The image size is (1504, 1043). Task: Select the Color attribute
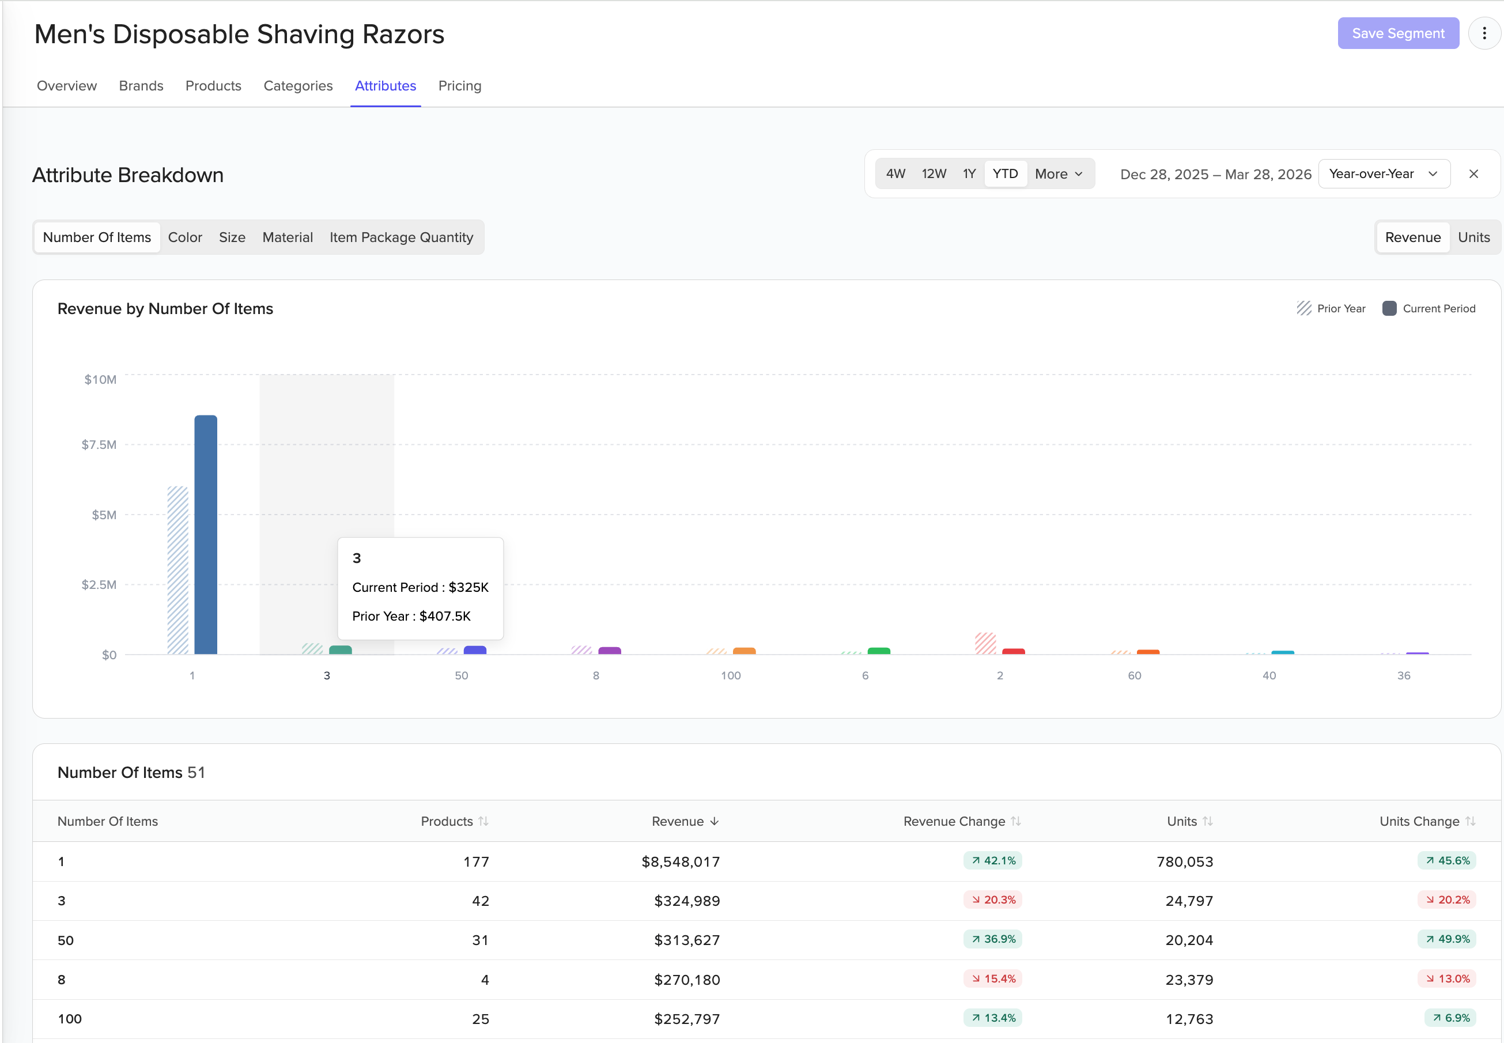(x=185, y=237)
